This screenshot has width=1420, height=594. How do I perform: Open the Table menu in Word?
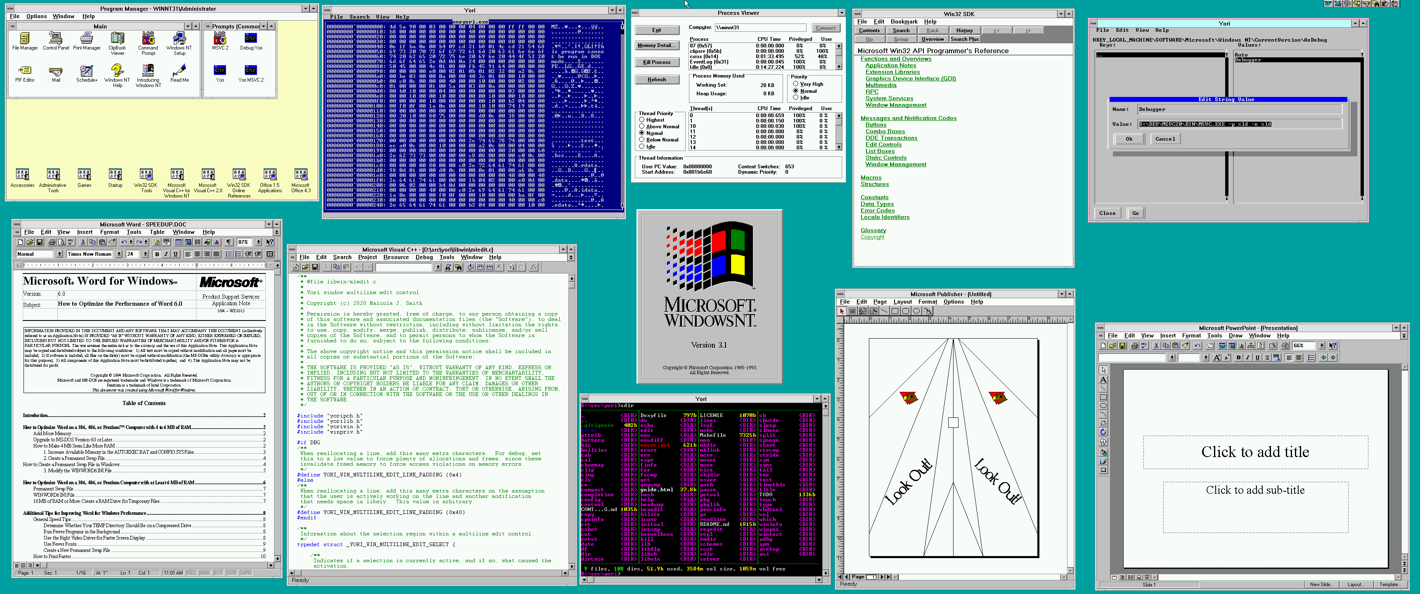coord(157,232)
